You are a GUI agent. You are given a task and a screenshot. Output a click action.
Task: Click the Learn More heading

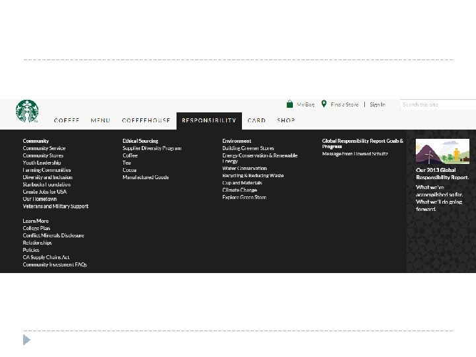coord(36,221)
